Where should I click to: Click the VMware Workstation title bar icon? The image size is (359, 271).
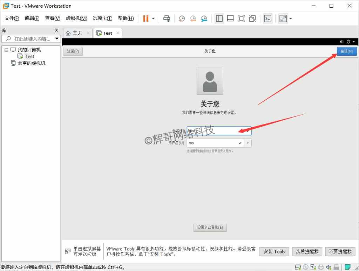pos(6,6)
